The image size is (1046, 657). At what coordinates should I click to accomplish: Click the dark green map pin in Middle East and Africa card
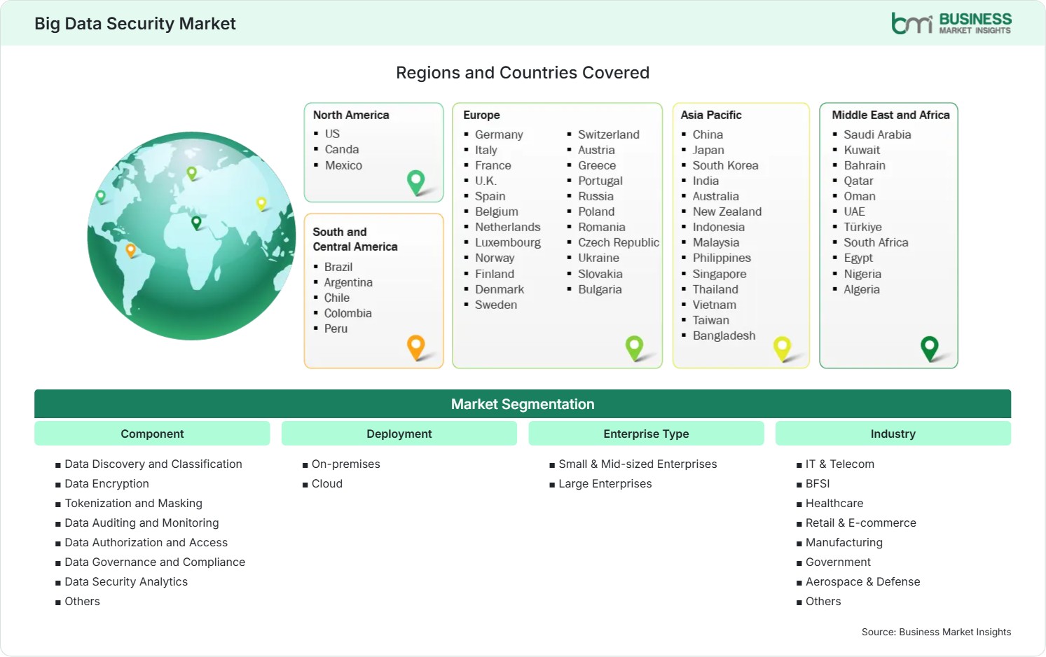[x=930, y=348]
